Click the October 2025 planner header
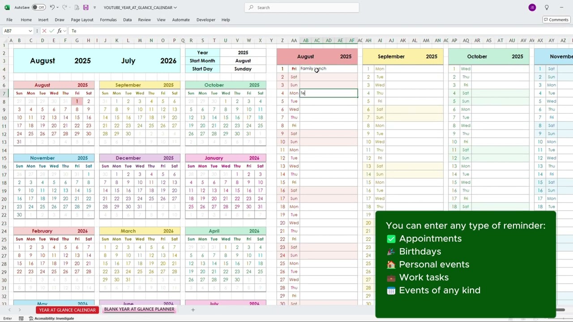The width and height of the screenshot is (573, 322). (x=489, y=56)
